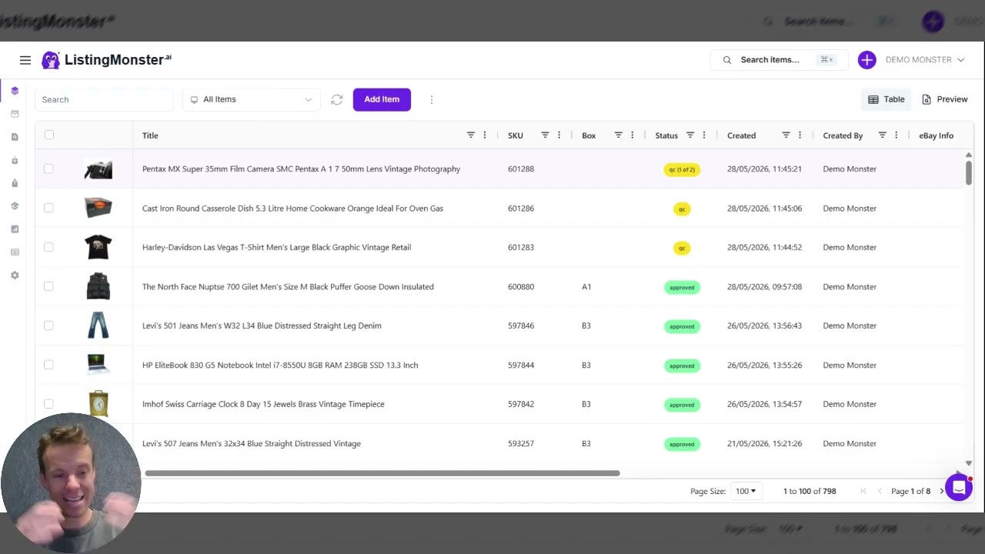Click the SKU value 600880

(x=521, y=287)
